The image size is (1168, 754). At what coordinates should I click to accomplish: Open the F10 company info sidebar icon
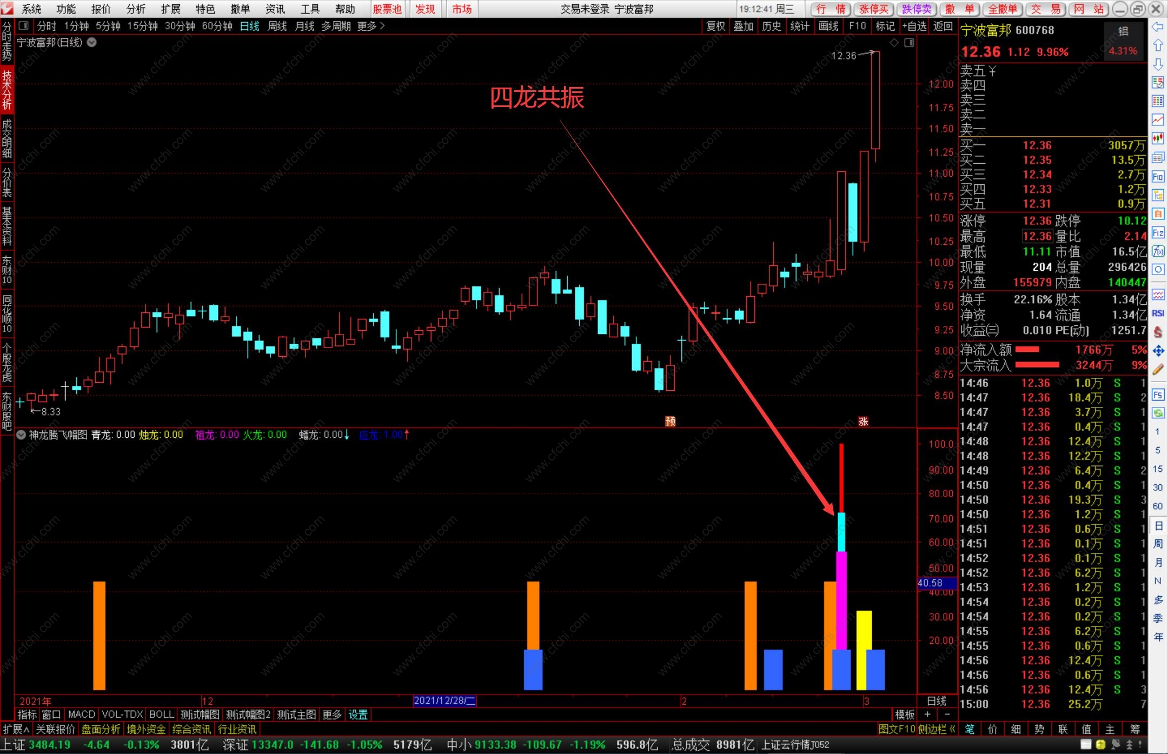[x=1158, y=177]
